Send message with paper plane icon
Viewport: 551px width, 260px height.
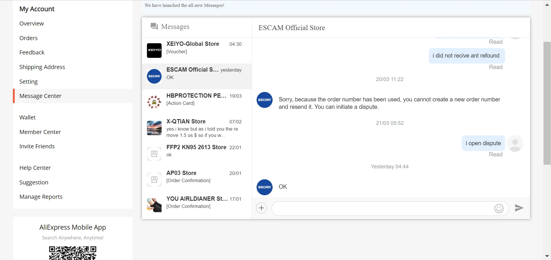point(519,208)
